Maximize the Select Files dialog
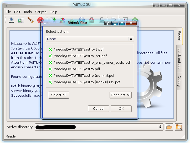Screen dimensions: 190x143 (122, 23)
